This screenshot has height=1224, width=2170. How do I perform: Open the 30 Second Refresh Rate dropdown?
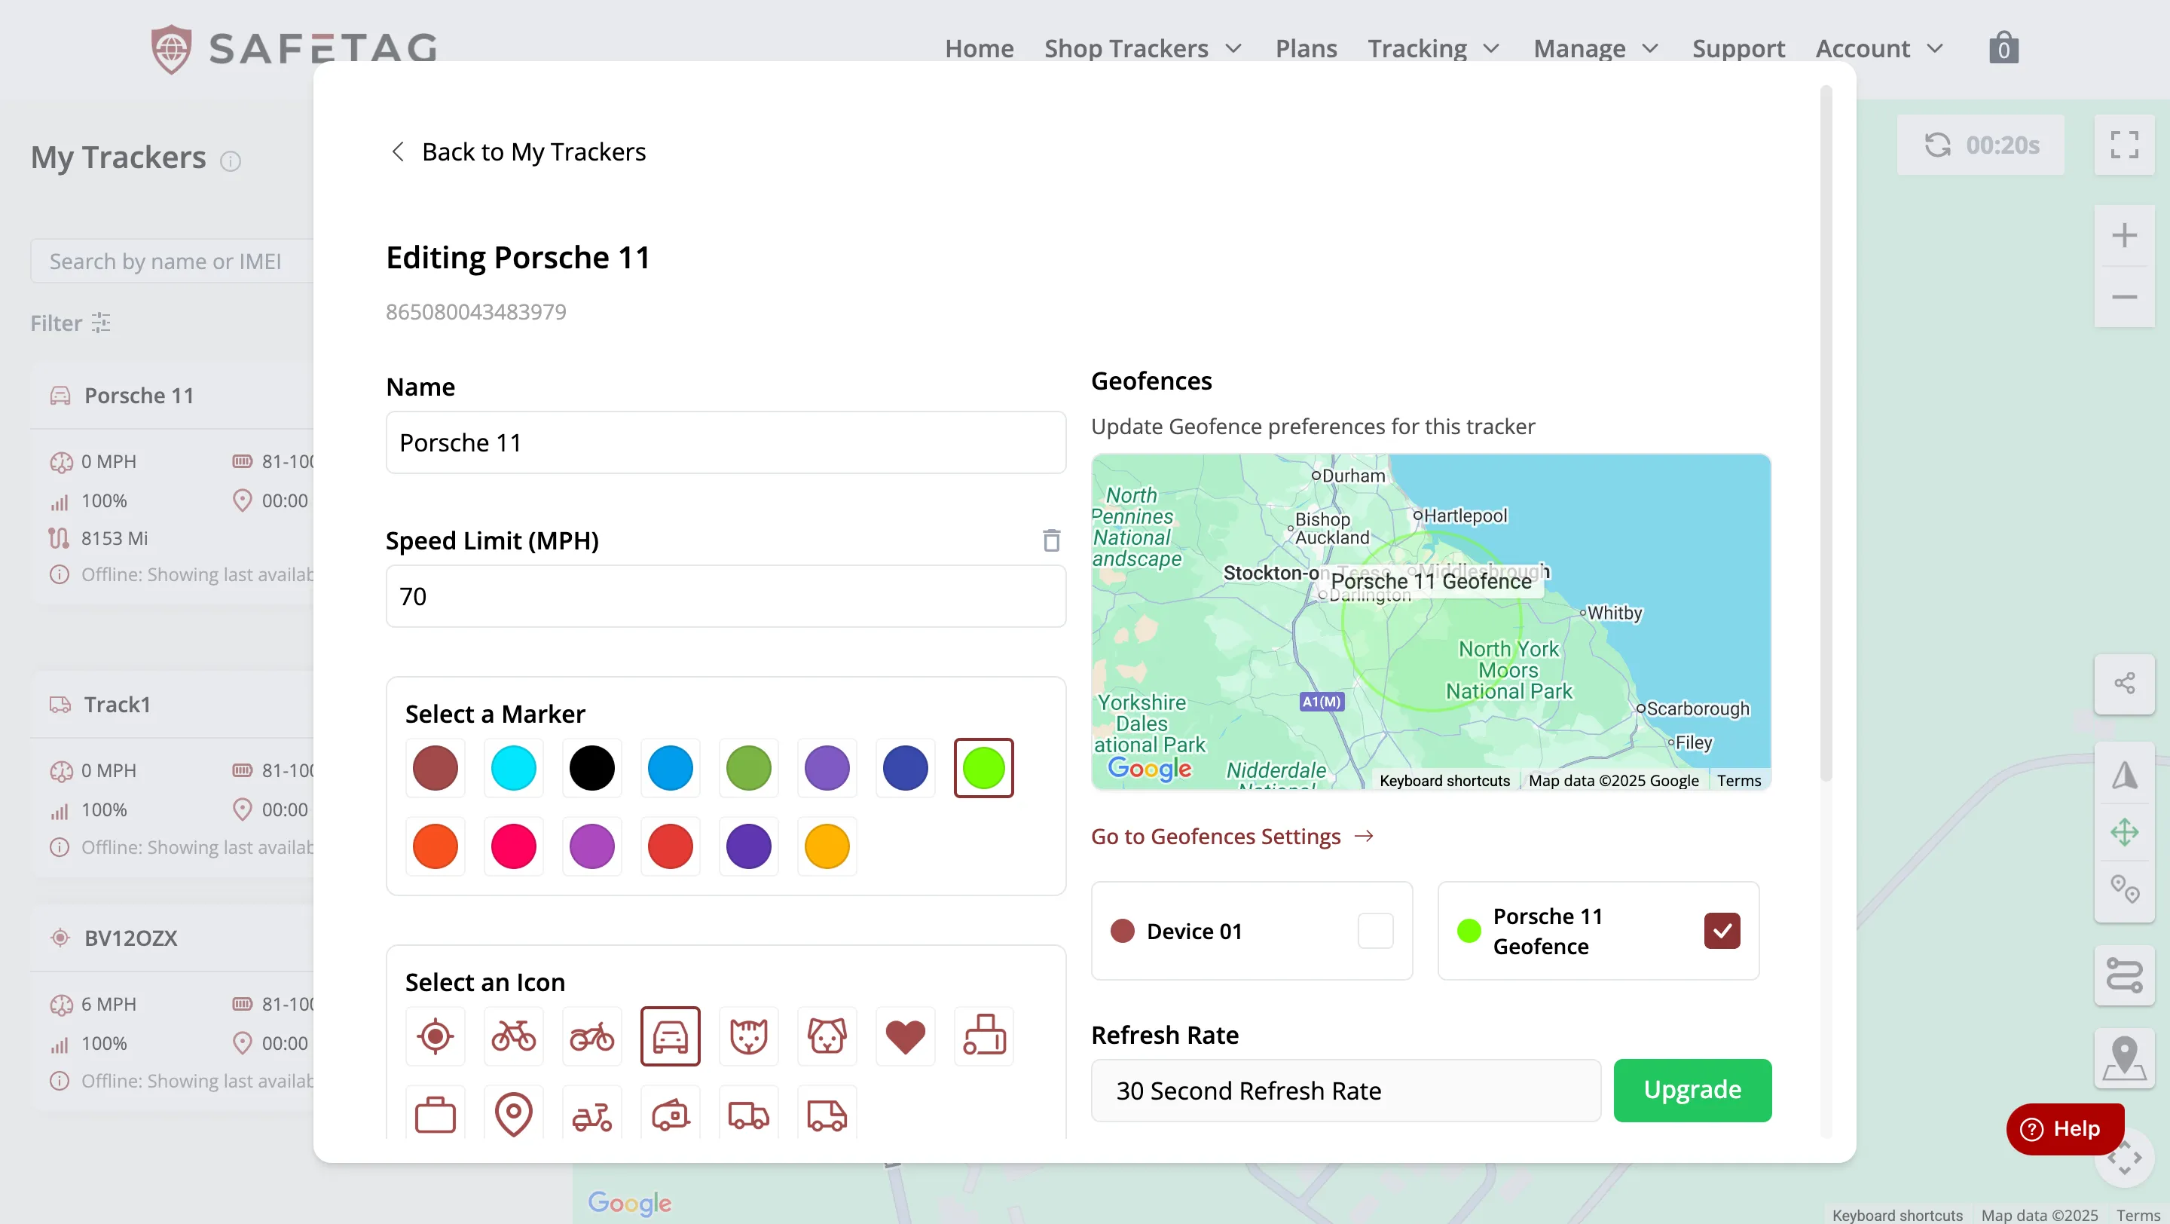(1343, 1090)
